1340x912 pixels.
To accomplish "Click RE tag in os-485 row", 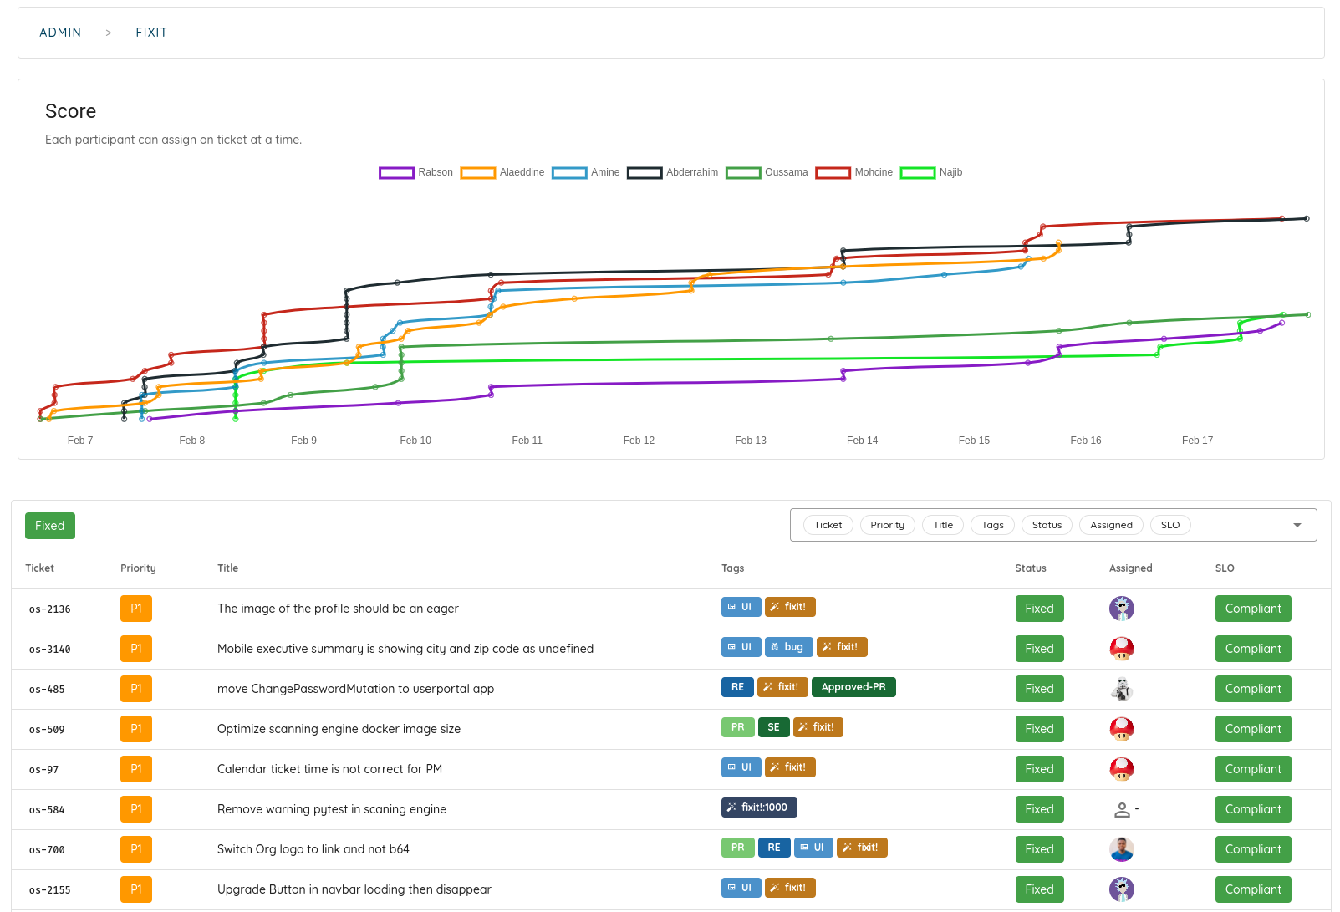I will click(x=737, y=687).
